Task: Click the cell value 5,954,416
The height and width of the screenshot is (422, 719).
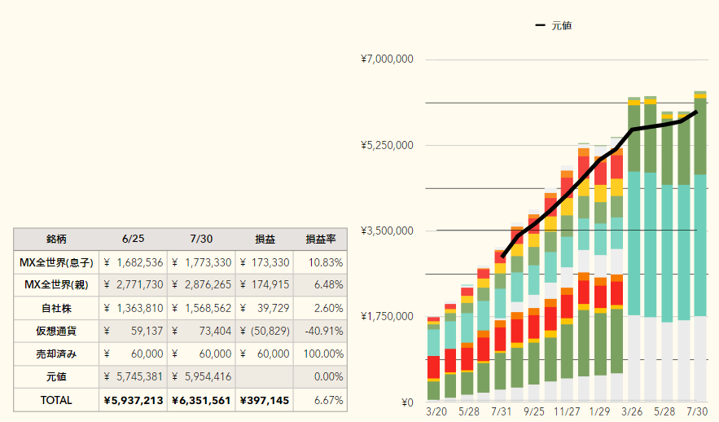Action: coord(201,377)
